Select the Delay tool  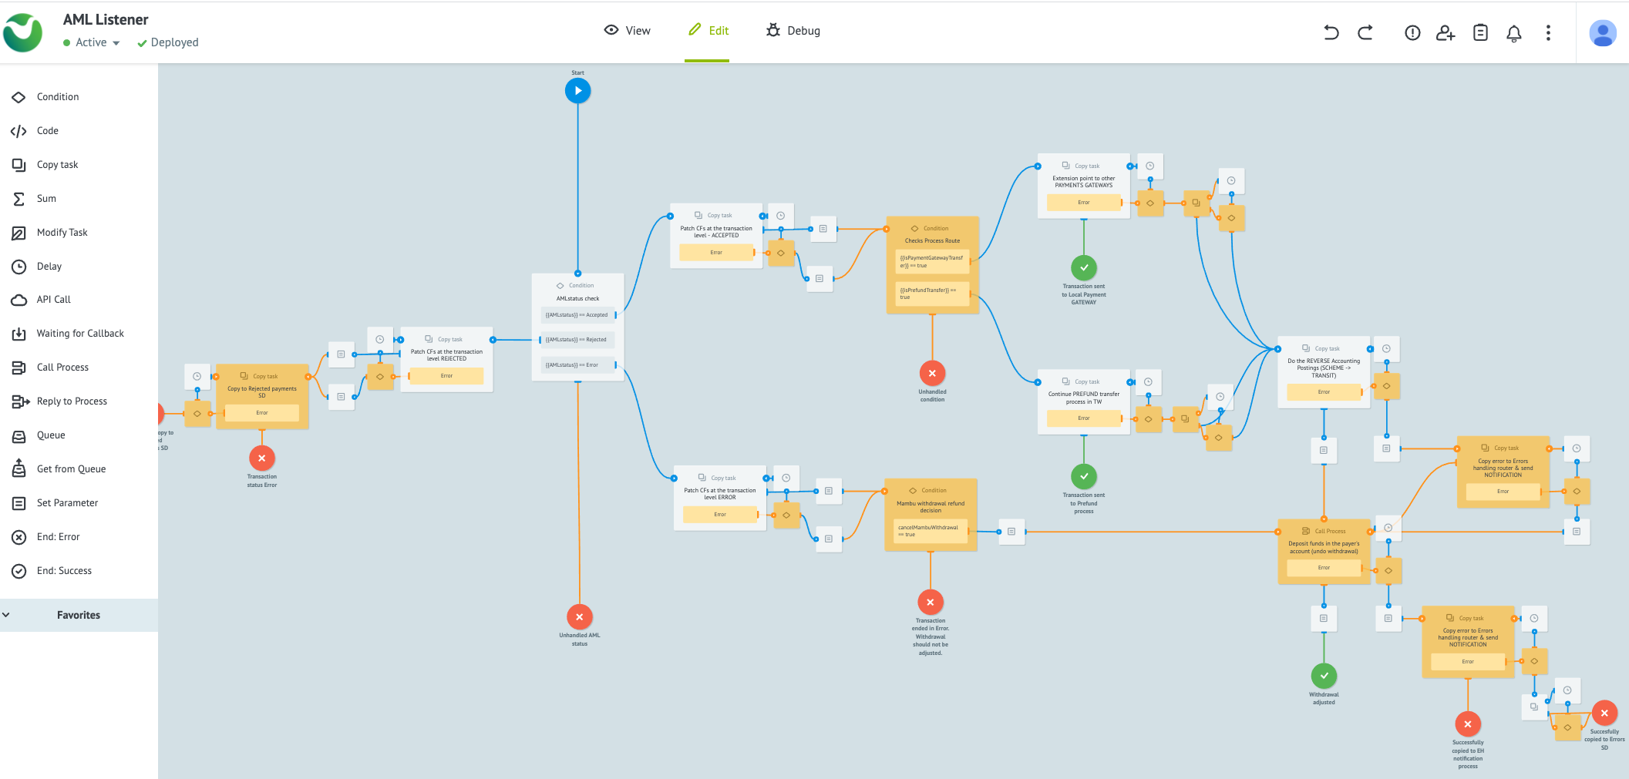tap(49, 266)
